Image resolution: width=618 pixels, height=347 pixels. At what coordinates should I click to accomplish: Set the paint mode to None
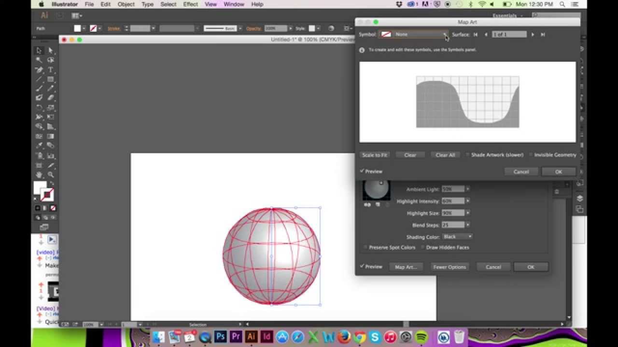click(53, 208)
